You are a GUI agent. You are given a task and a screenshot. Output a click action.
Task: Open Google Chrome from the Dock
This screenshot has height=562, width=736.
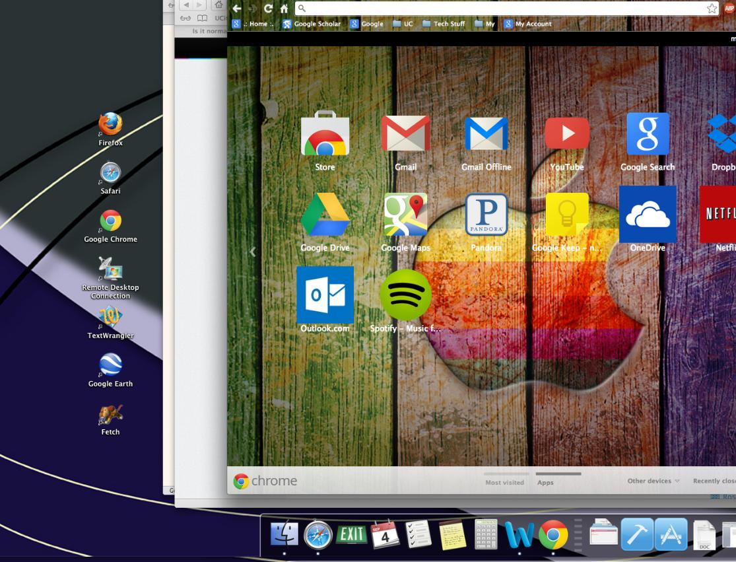pos(553,535)
